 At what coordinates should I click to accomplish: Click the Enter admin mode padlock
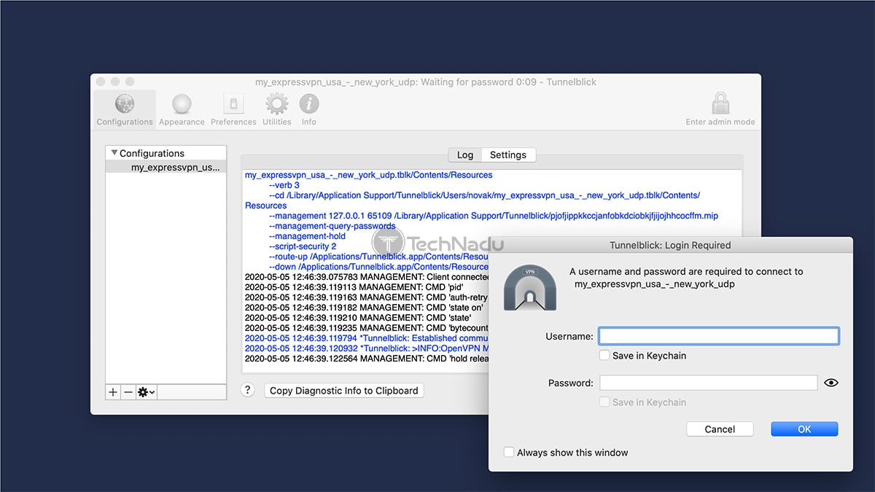[x=720, y=109]
